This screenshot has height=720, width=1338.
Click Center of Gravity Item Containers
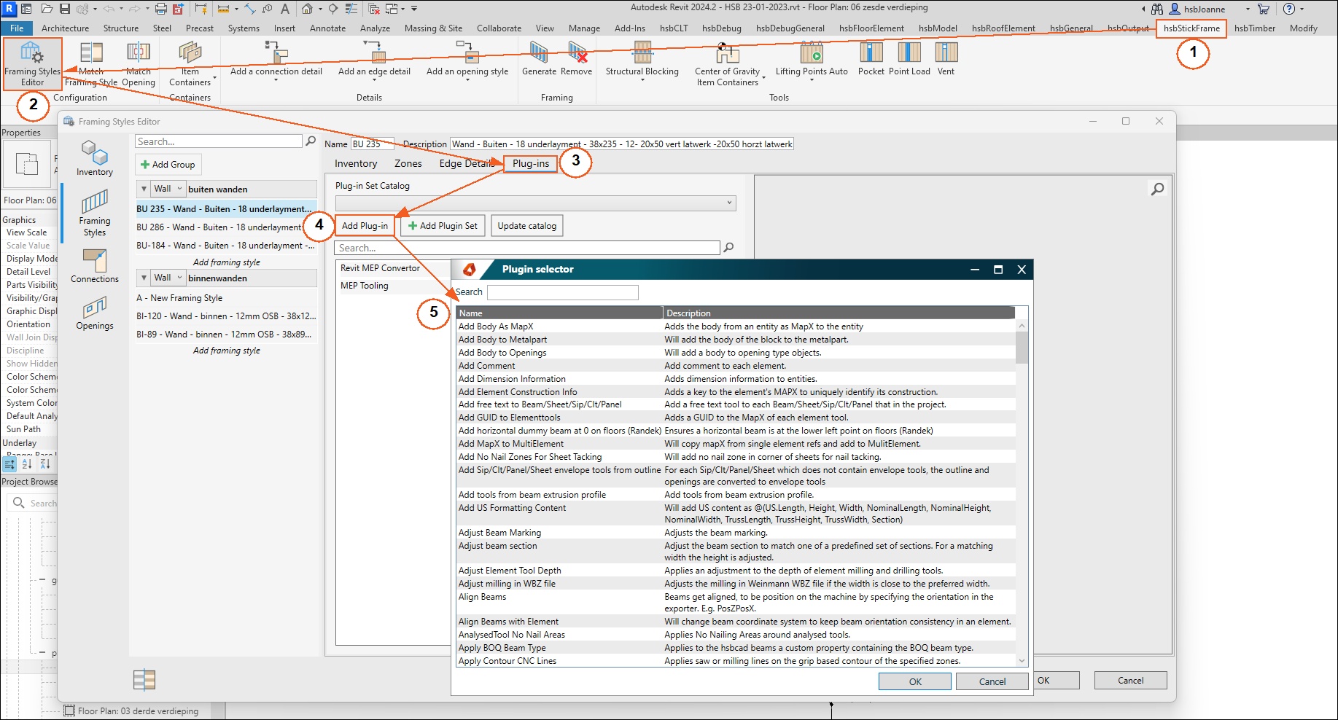coord(727,63)
